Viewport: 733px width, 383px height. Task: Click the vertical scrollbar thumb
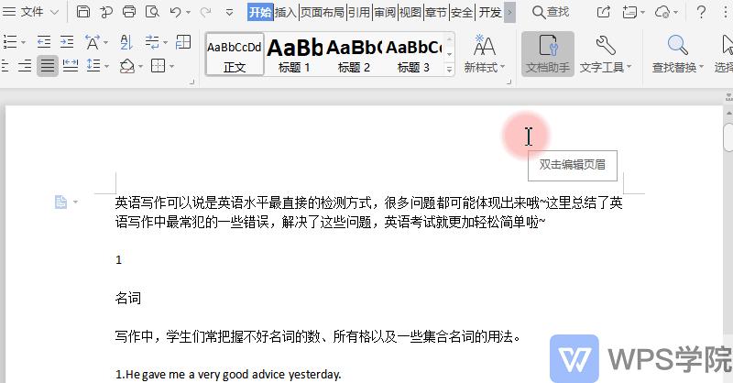point(728,137)
